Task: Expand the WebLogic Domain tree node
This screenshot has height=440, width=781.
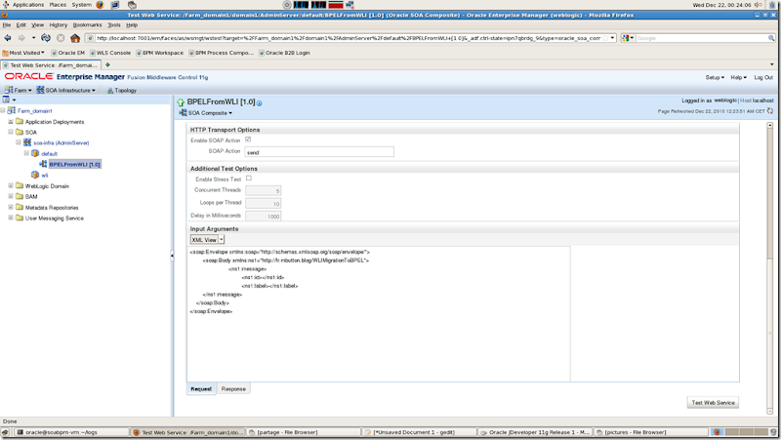Action: pyautogui.click(x=11, y=185)
